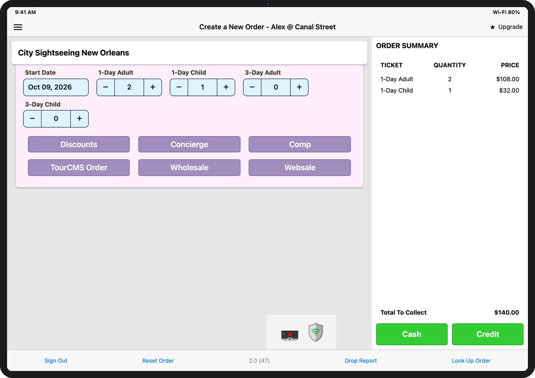Screen dimensions: 535x378
Task: Decrease 1-Day Adult ticket quantity
Action: pos(105,87)
